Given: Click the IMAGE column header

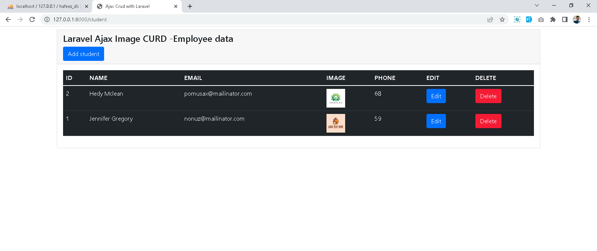Looking at the screenshot, I should (336, 78).
